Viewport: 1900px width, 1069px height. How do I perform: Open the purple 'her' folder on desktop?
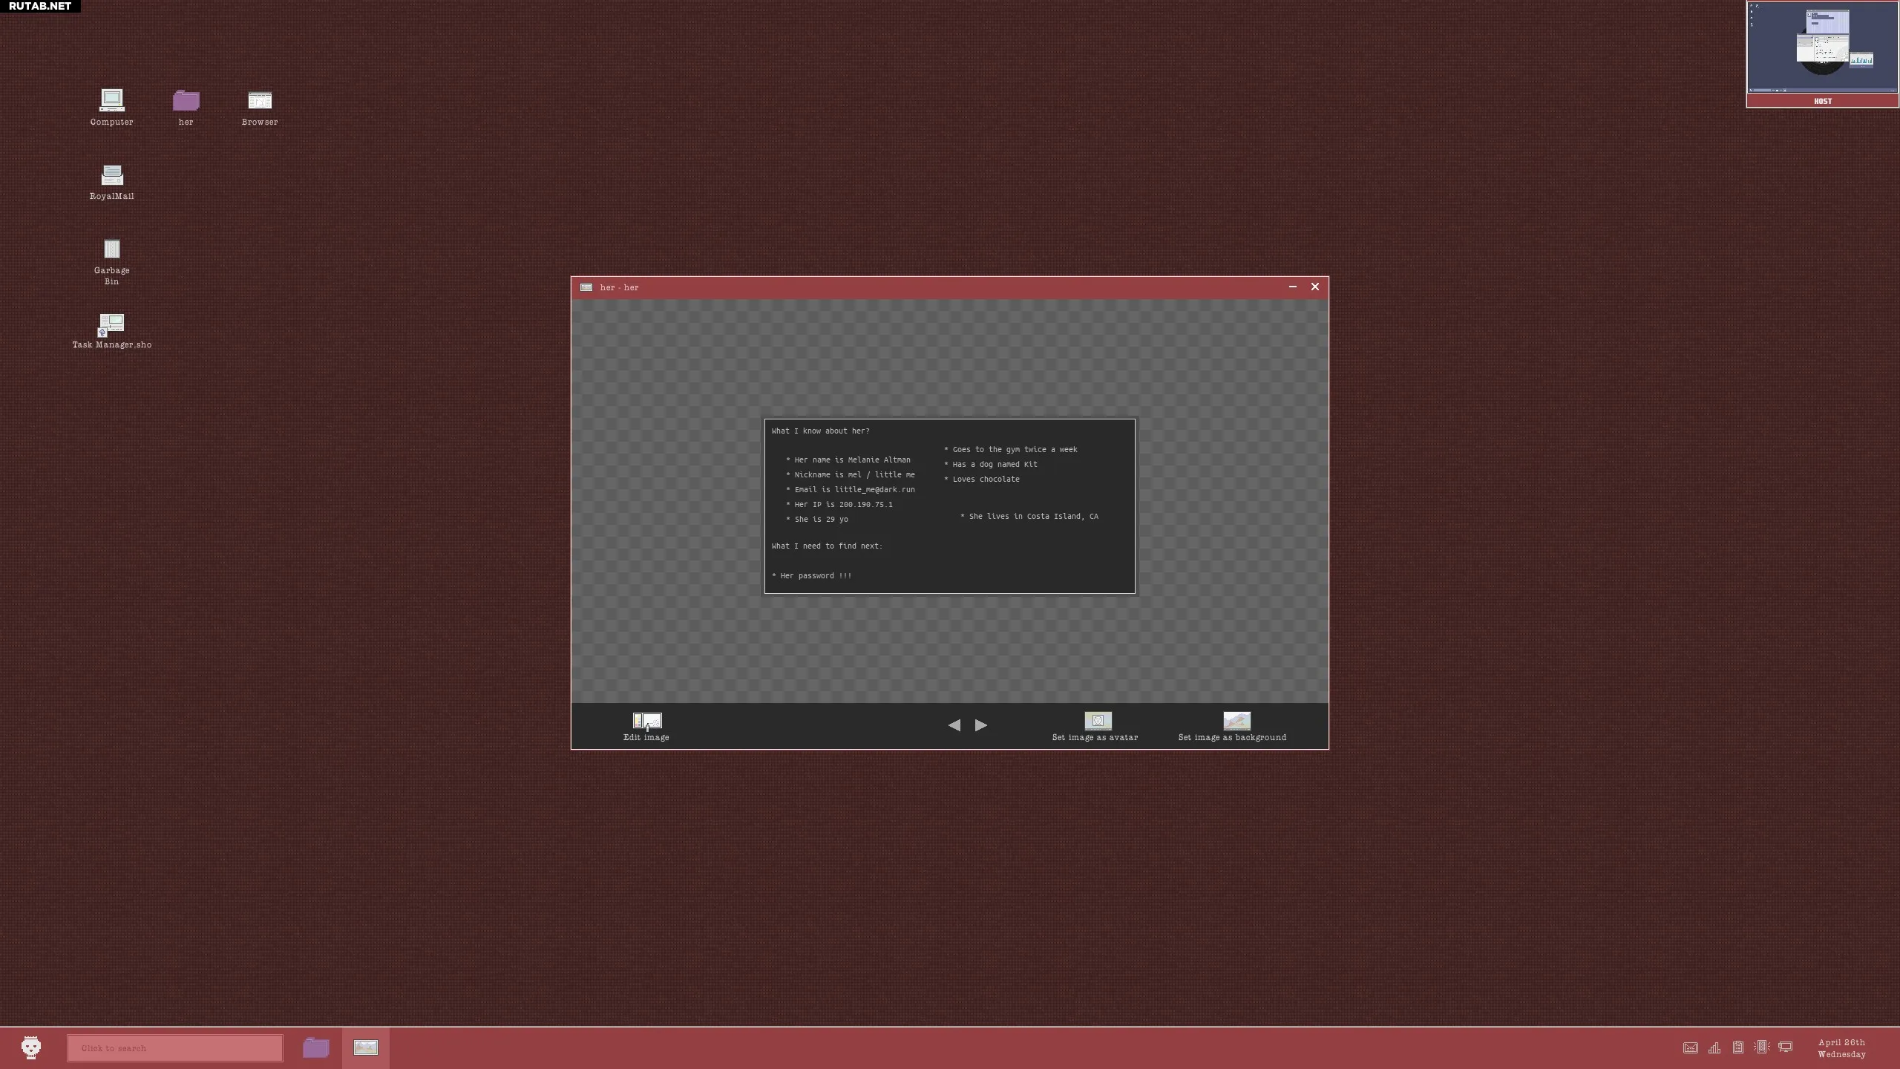click(186, 107)
